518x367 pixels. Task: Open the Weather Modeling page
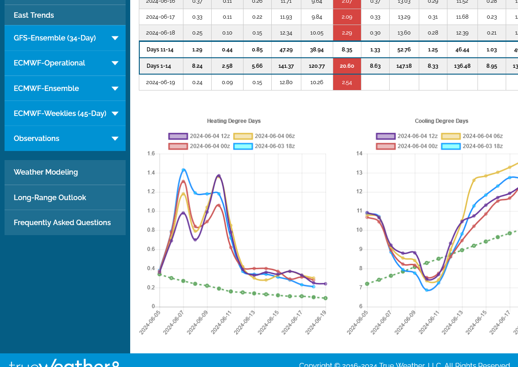pos(46,172)
